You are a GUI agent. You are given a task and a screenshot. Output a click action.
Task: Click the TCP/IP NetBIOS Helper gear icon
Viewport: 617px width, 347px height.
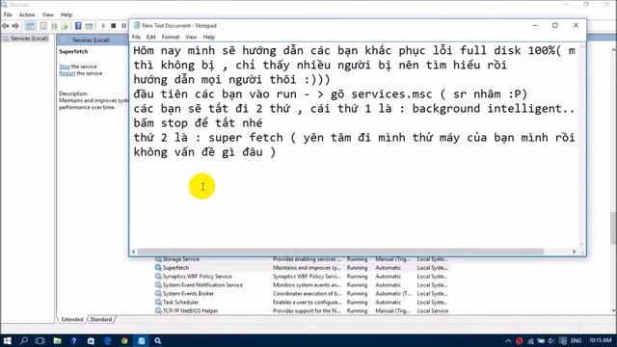158,310
